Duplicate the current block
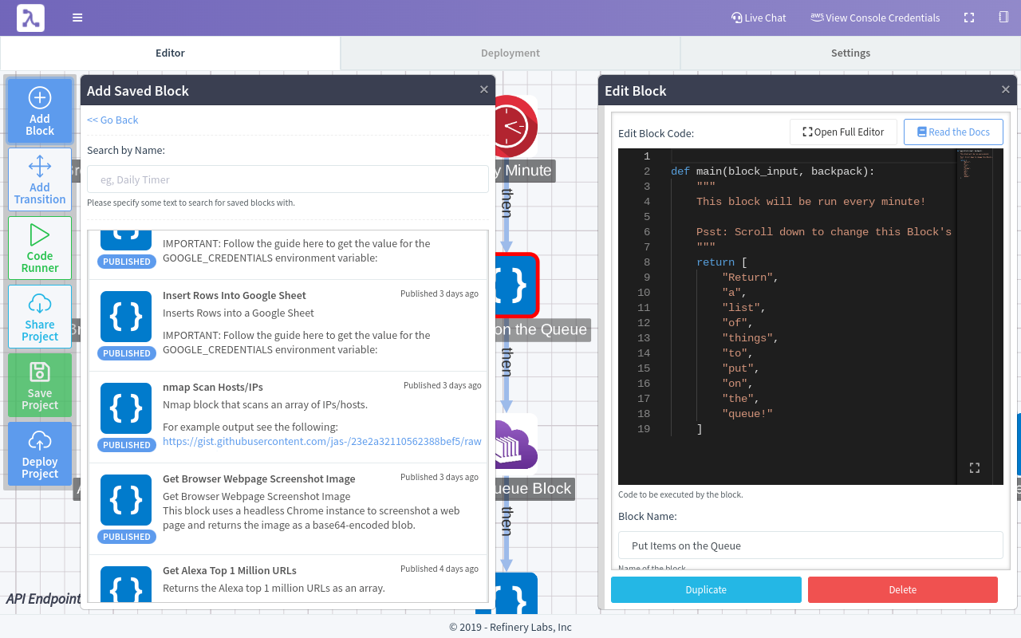The height and width of the screenshot is (638, 1021). (706, 589)
